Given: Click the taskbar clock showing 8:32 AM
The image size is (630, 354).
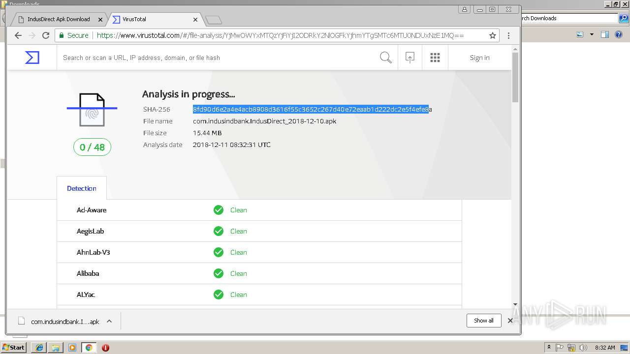Looking at the screenshot, I should (605, 348).
